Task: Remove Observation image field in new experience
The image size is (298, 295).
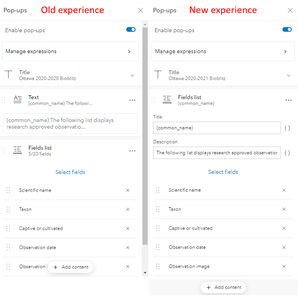Action: tap(284, 266)
